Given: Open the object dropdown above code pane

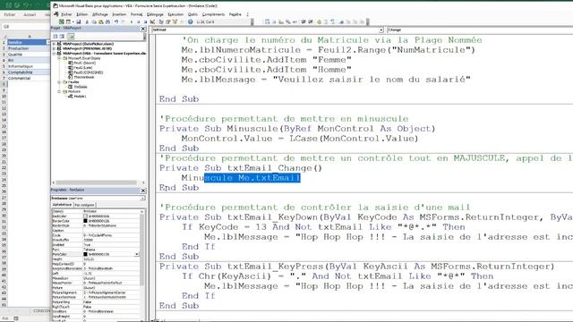Looking at the screenshot, I should 381,30.
